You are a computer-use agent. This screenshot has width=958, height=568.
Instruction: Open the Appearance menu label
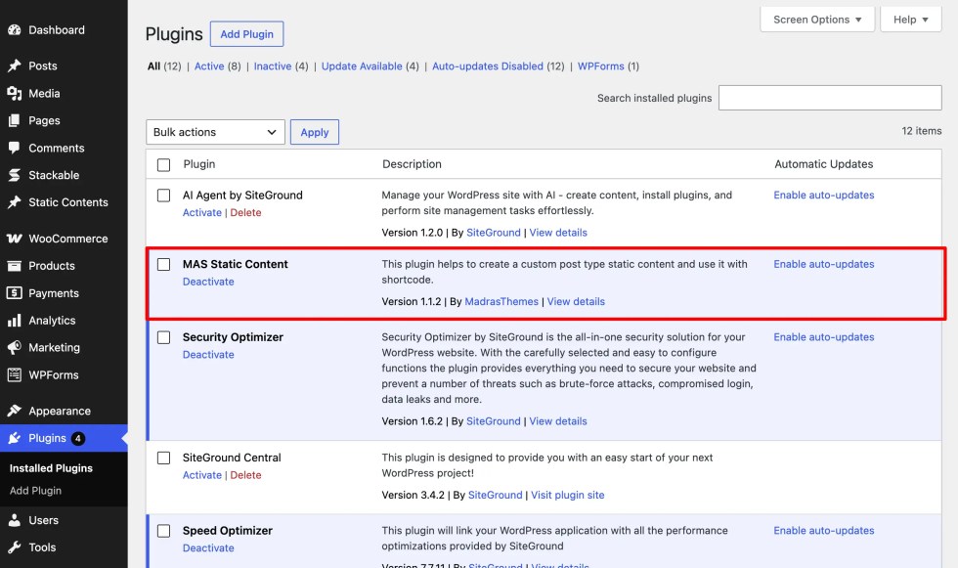click(x=60, y=411)
